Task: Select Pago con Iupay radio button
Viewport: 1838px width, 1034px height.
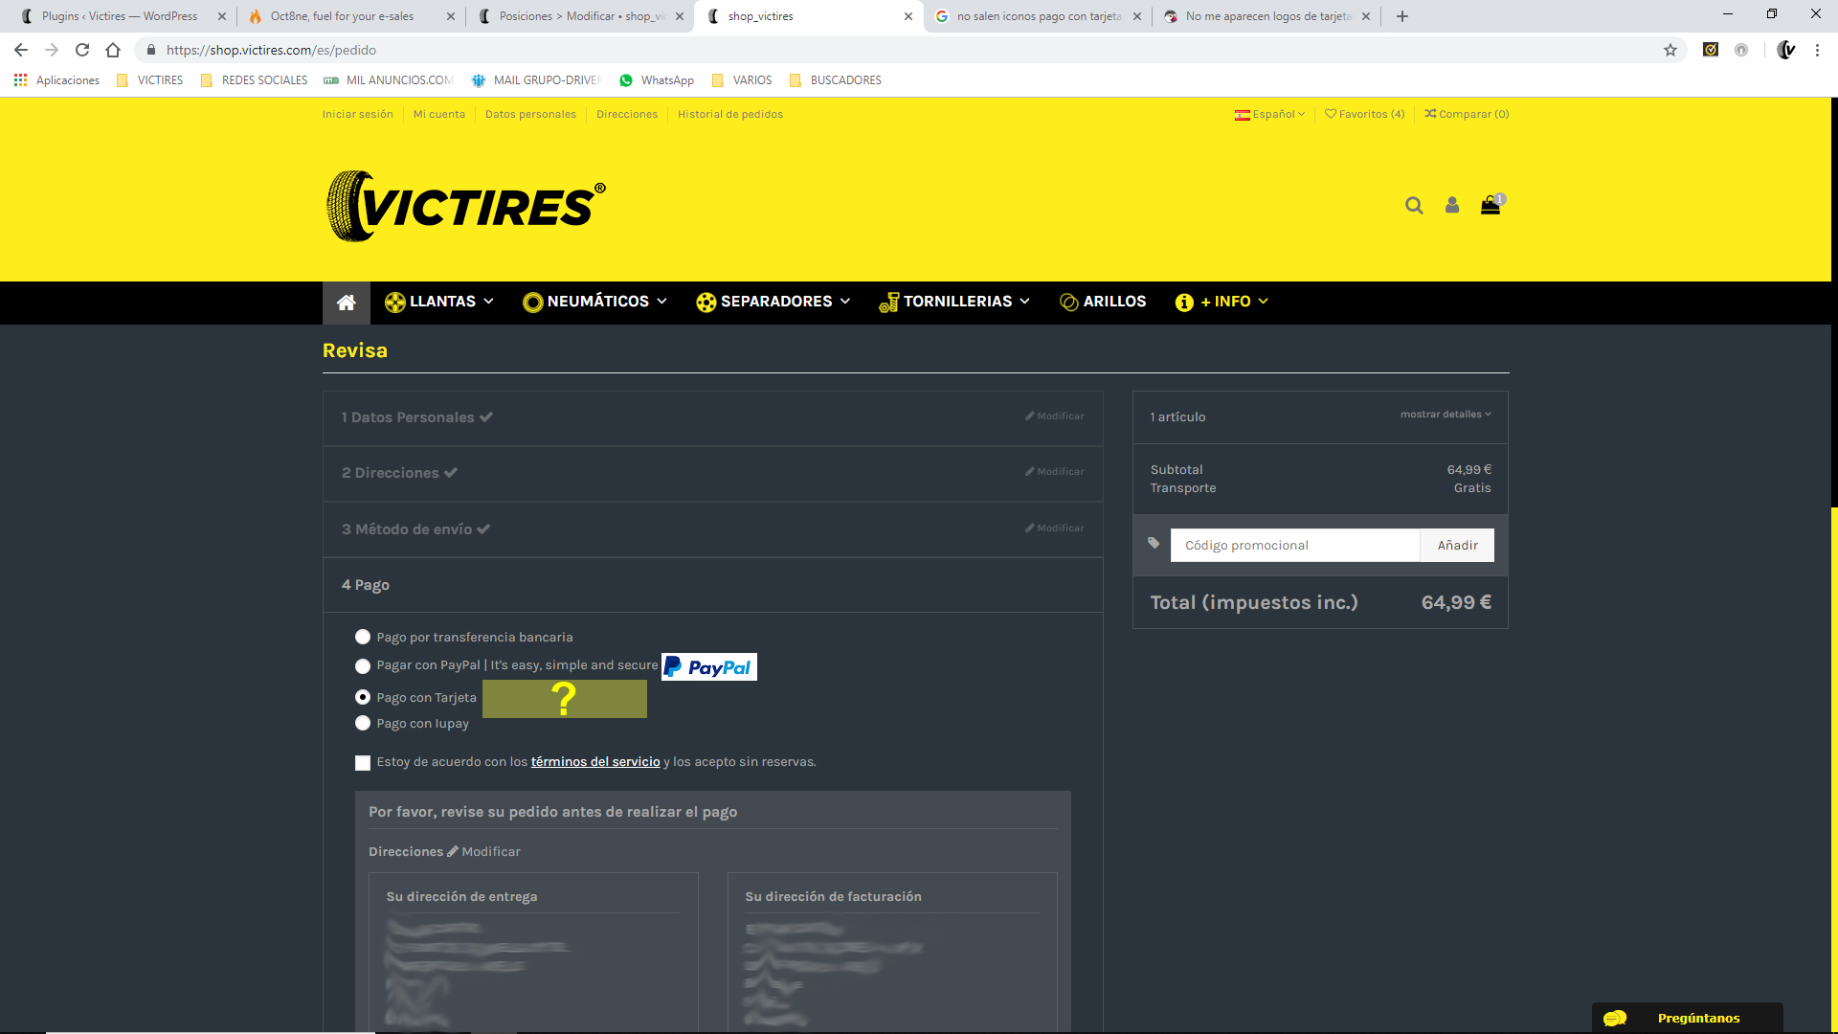Action: pos(363,724)
